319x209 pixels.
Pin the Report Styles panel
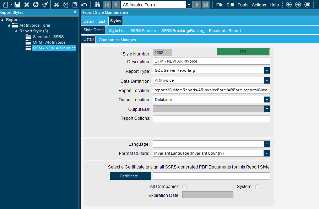coord(75,12)
